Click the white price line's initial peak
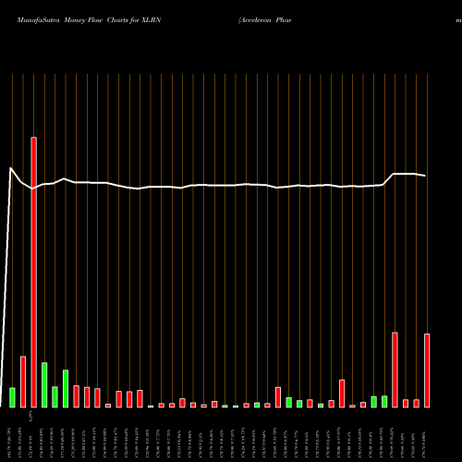Image resolution: width=462 pixels, height=462 pixels. pos(11,168)
